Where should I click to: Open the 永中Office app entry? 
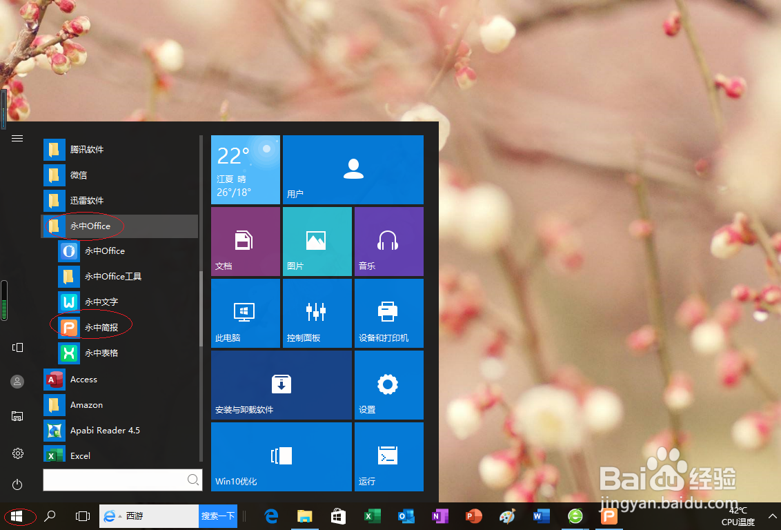(x=119, y=251)
